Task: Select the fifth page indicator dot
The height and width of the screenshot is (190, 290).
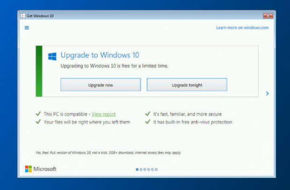Action: point(152,169)
